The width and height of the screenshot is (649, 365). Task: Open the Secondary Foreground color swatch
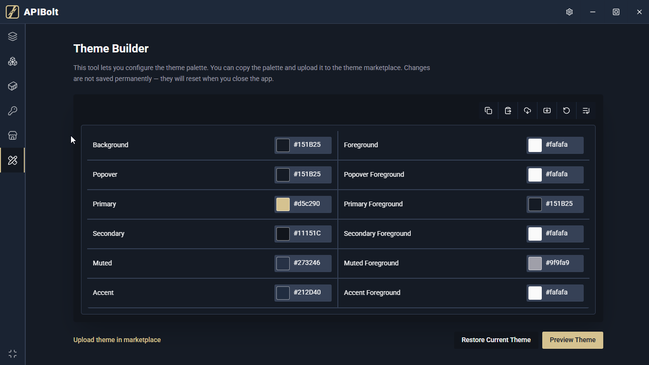pos(535,234)
